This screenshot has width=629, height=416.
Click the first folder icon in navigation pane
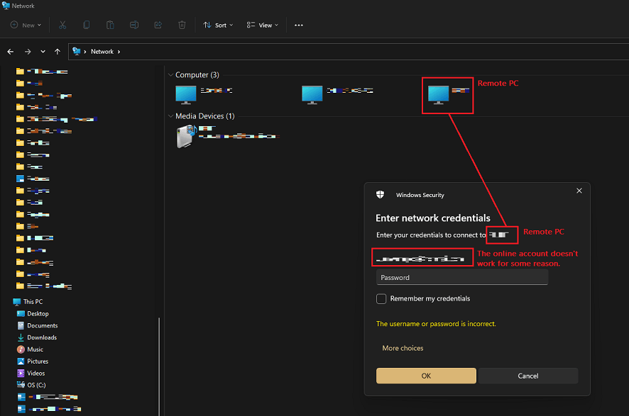[x=20, y=72]
